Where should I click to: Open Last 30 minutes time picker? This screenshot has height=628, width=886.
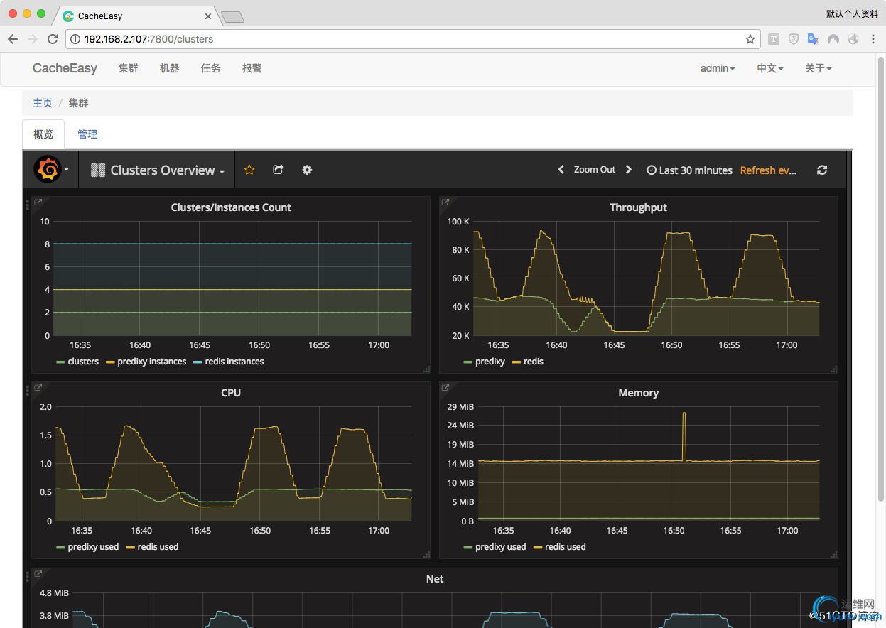tap(689, 170)
